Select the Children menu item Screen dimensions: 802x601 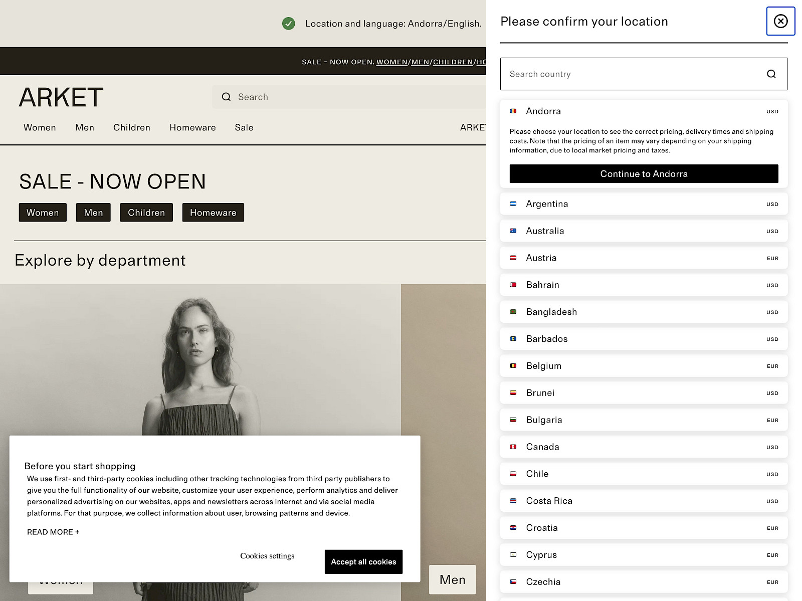pyautogui.click(x=131, y=127)
